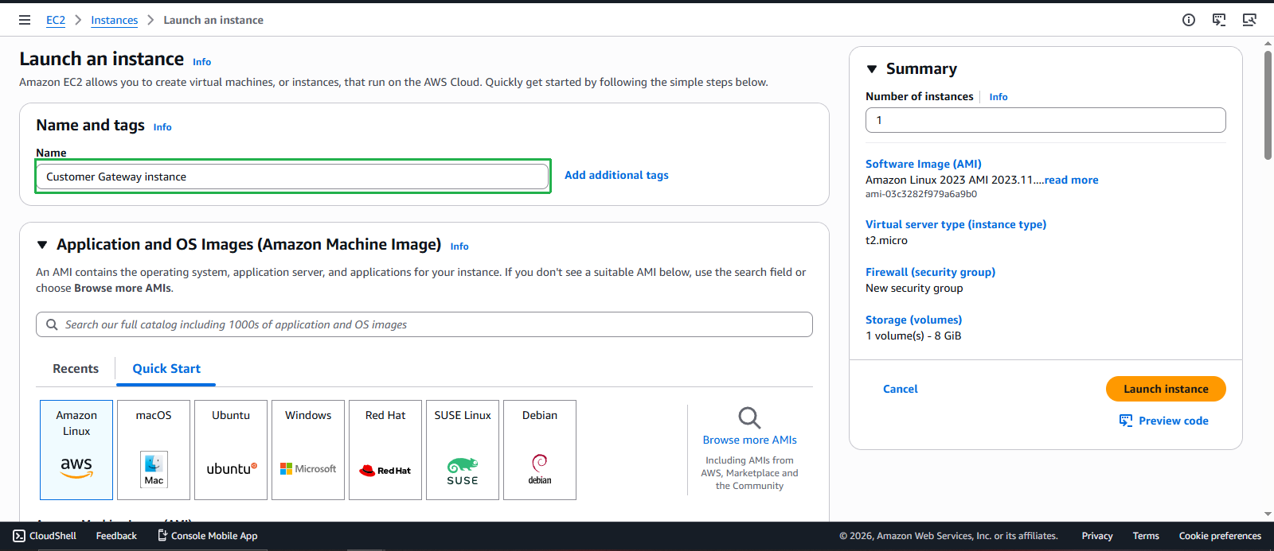Click the Number of instances field
The image size is (1274, 551).
(1045, 120)
